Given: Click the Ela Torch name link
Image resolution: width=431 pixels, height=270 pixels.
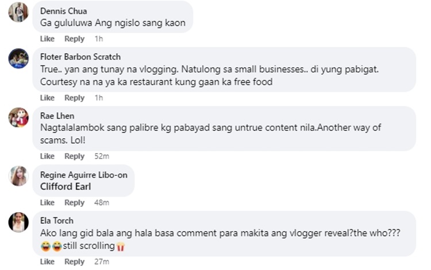Looking at the screenshot, I should pyautogui.click(x=57, y=221).
